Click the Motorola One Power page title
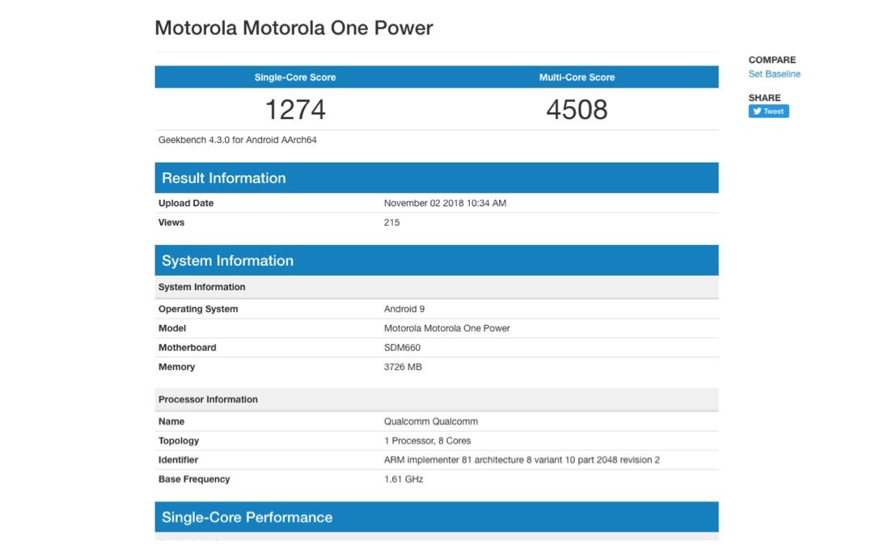 tap(294, 27)
